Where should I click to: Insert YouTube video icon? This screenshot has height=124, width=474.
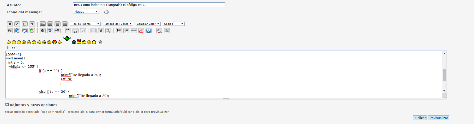point(141,31)
